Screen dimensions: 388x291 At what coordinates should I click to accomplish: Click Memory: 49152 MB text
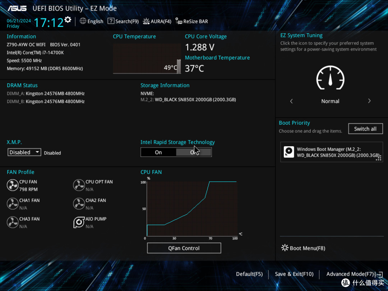(45, 69)
